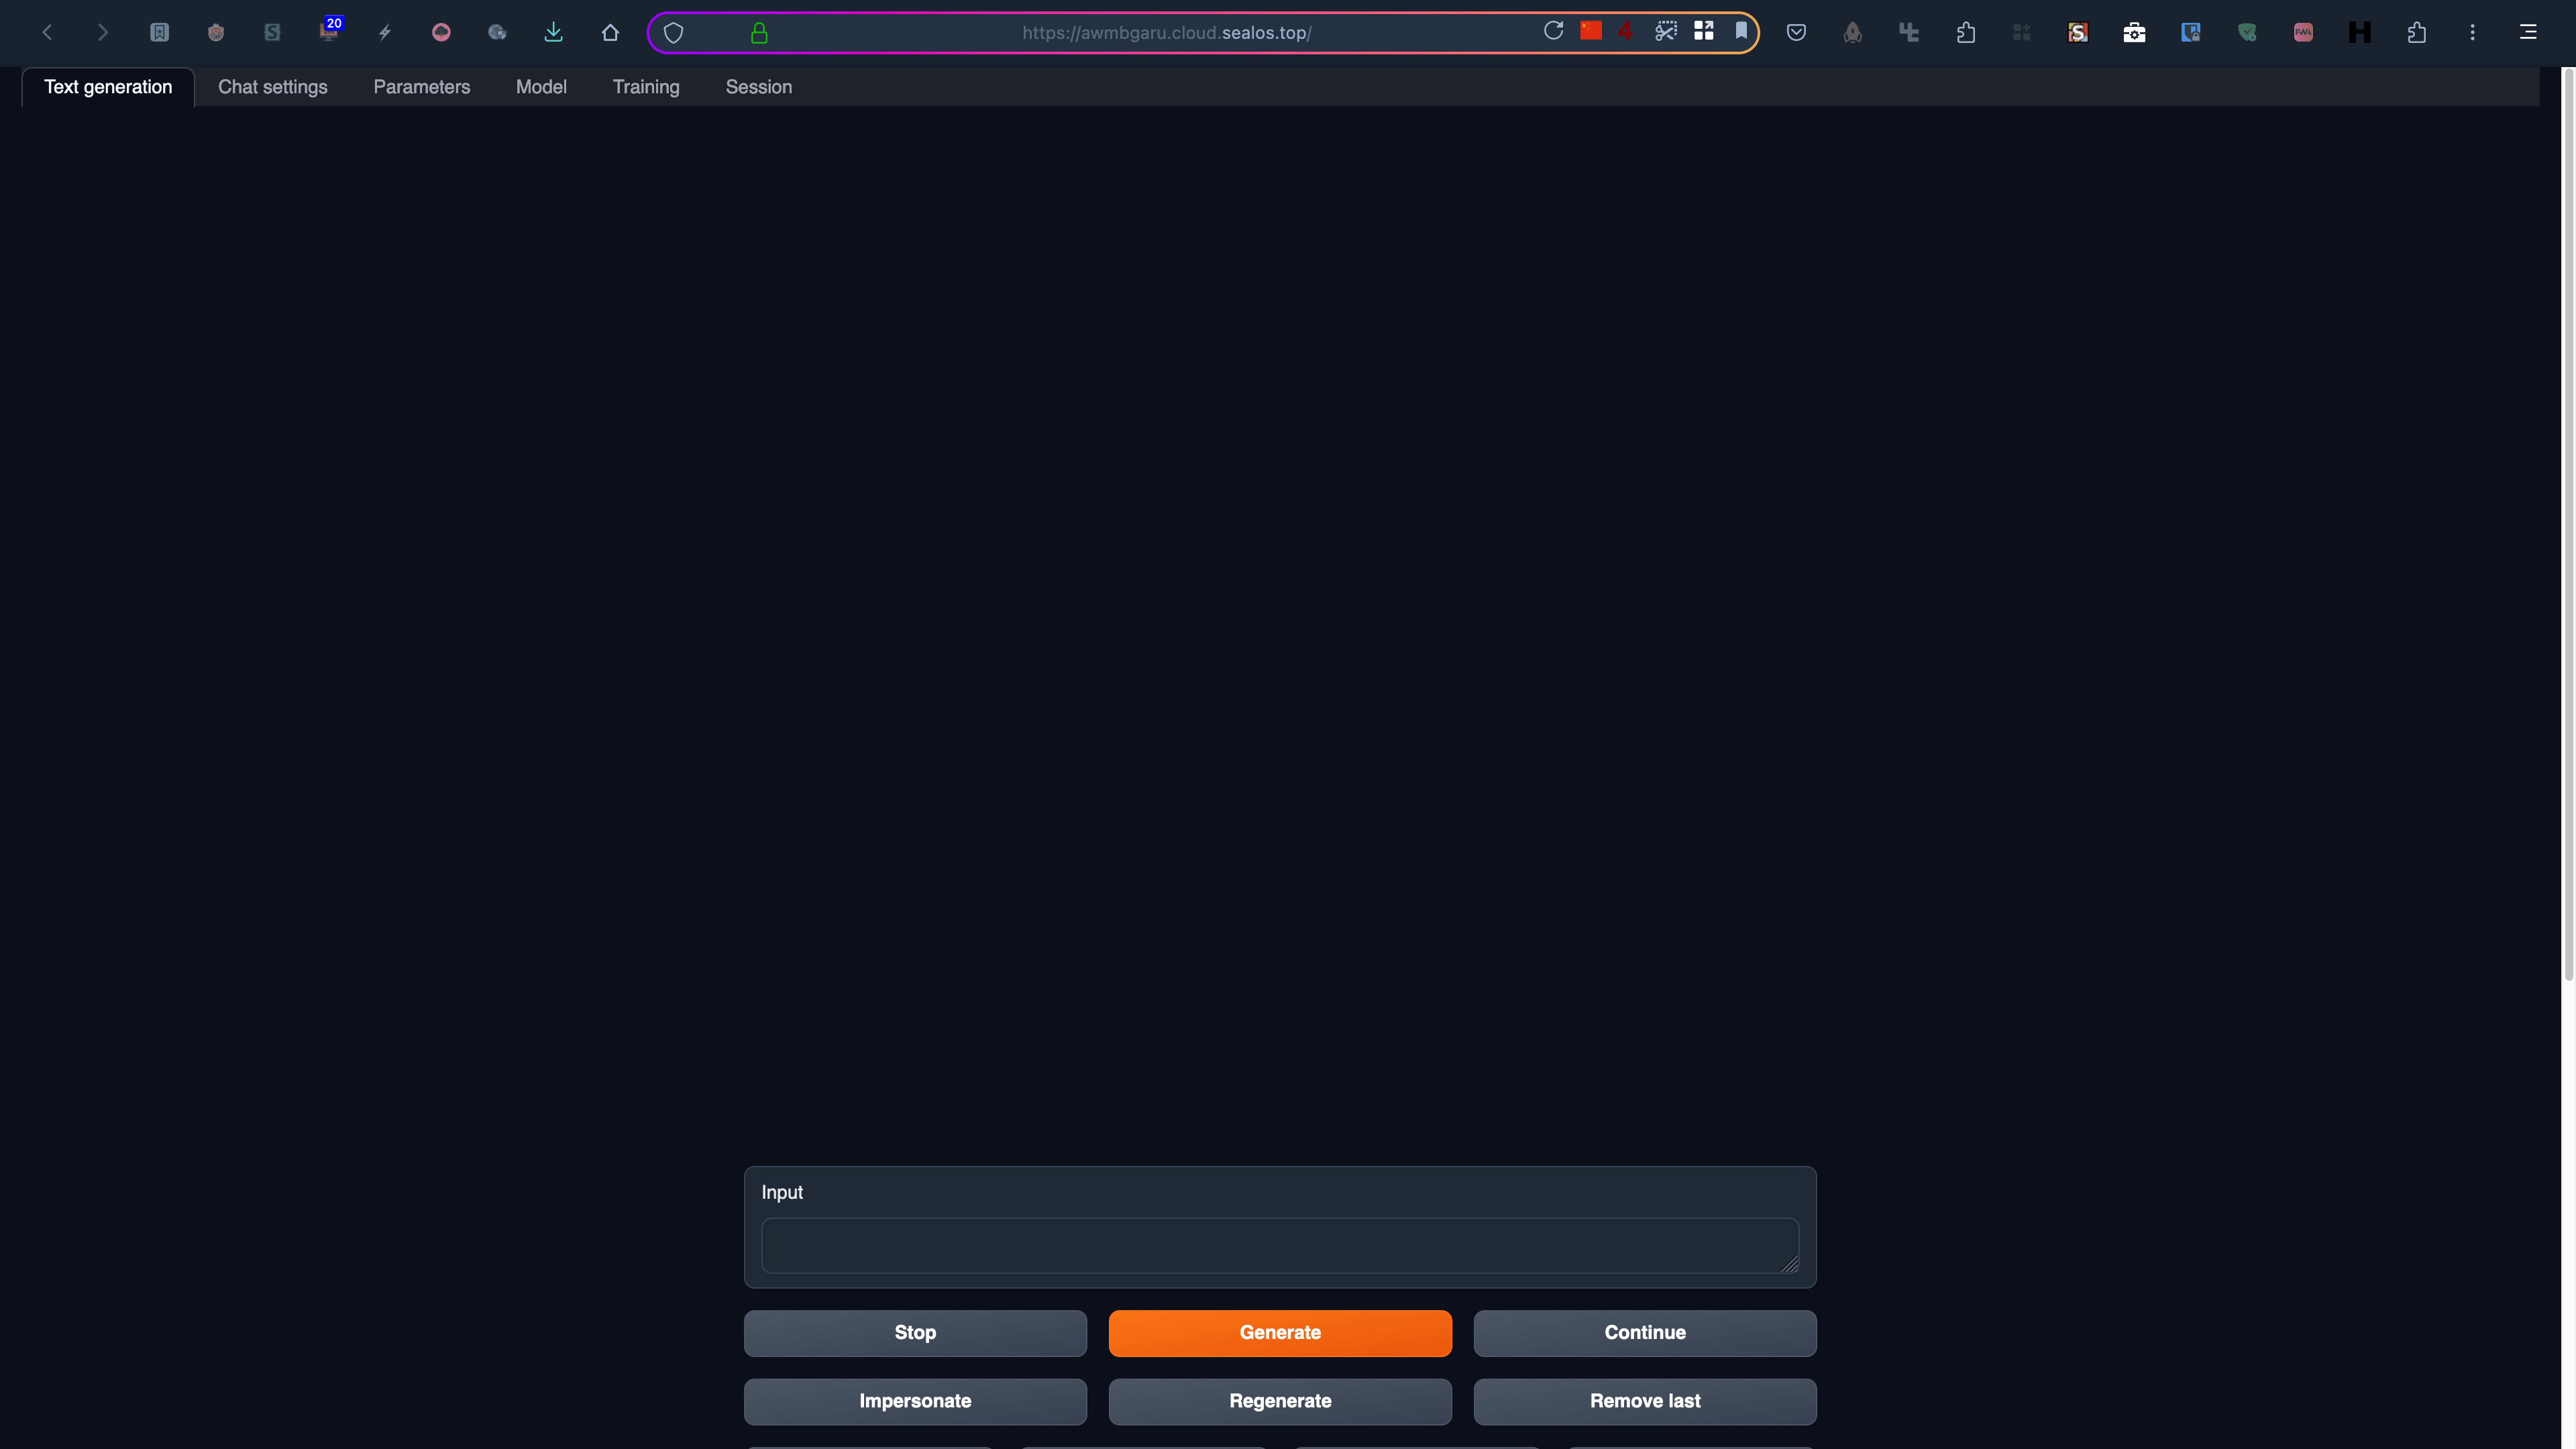The height and width of the screenshot is (1449, 2576).
Task: Open the browser hamburger application menu
Action: (x=2528, y=33)
